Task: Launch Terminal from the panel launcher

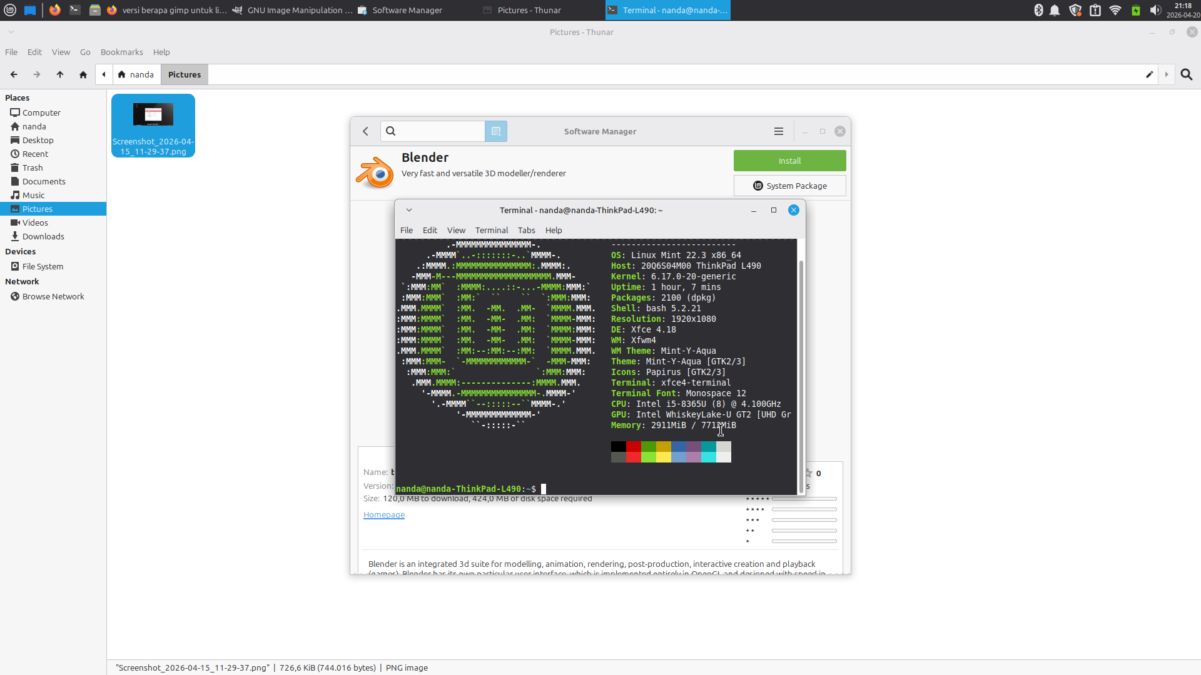Action: coord(75,10)
